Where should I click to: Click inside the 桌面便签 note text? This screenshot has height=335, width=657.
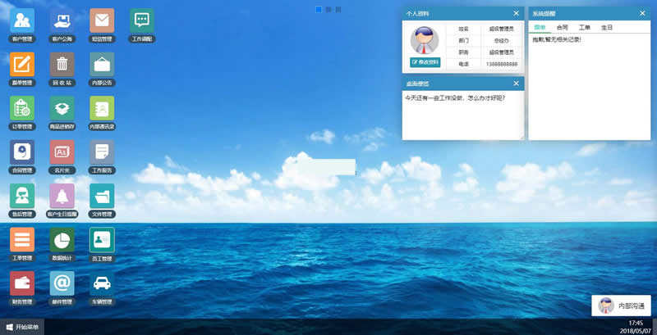point(462,115)
